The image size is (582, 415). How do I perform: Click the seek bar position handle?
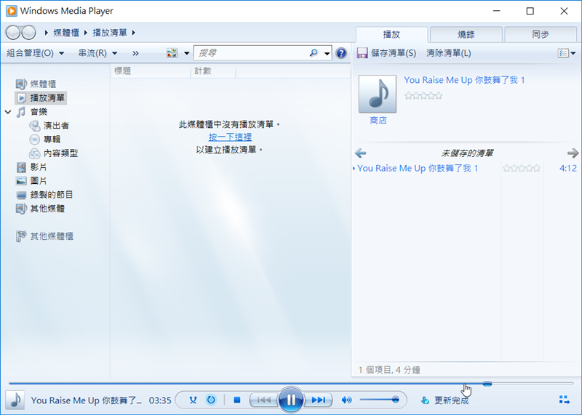[x=487, y=384]
